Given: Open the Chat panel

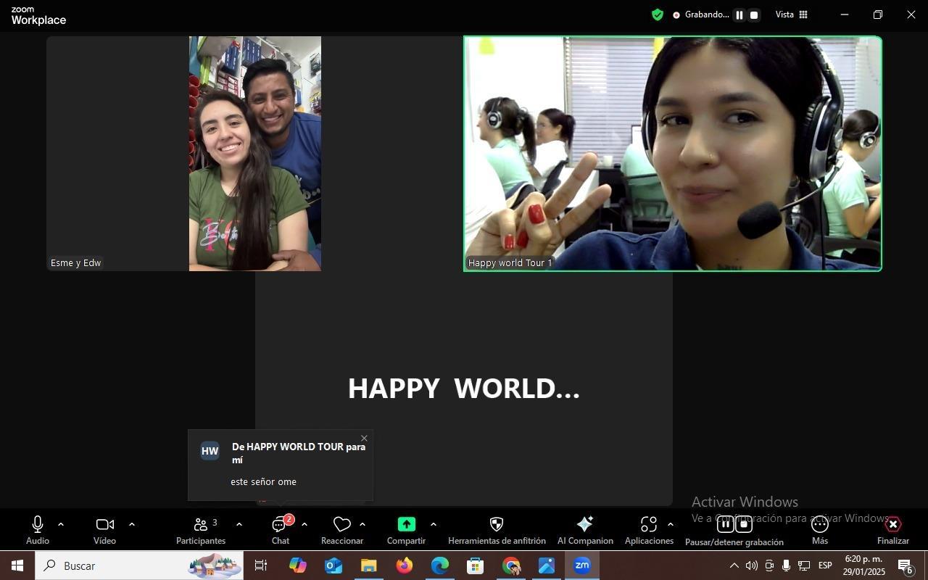Looking at the screenshot, I should 281,530.
